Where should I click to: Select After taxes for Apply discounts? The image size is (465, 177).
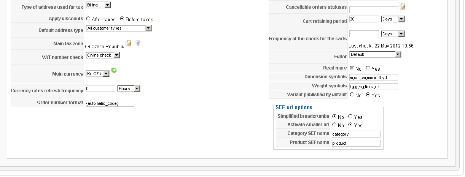coord(88,19)
